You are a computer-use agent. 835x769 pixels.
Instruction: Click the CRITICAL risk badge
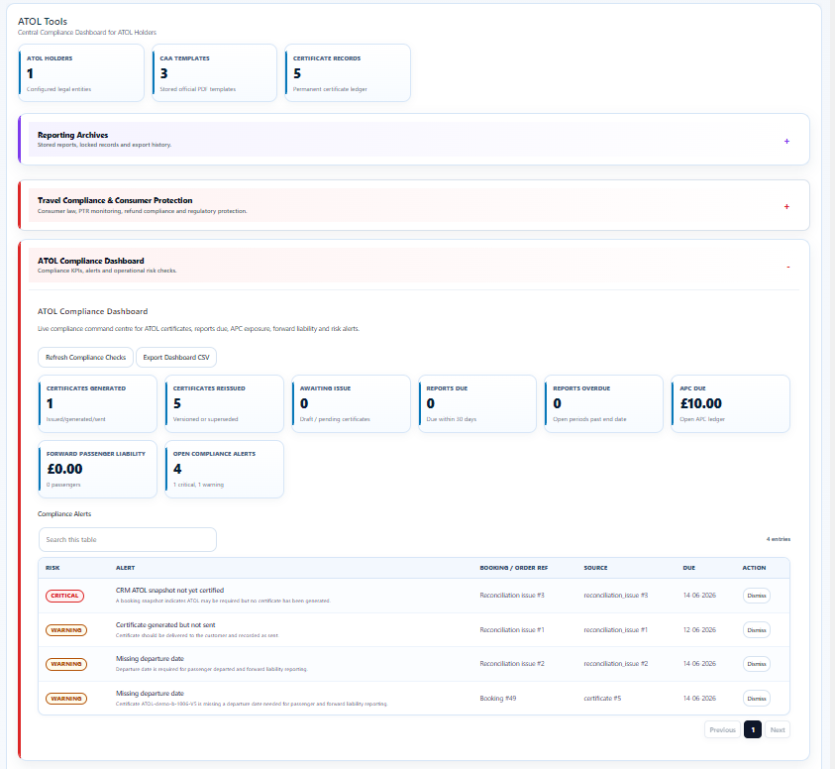click(64, 596)
